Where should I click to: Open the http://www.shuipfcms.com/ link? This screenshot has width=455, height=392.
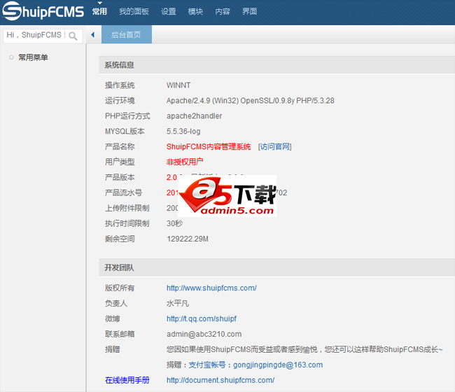tap(211, 288)
